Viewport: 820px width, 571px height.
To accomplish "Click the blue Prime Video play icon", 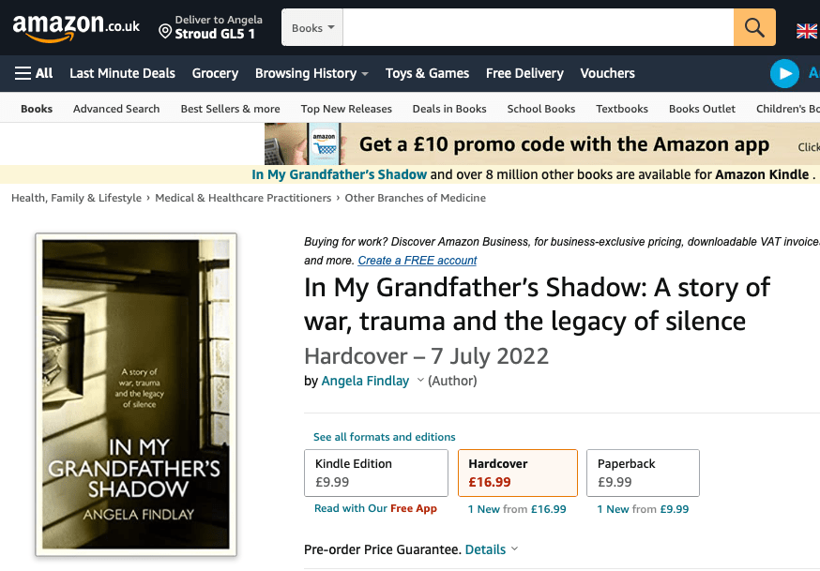I will [783, 73].
